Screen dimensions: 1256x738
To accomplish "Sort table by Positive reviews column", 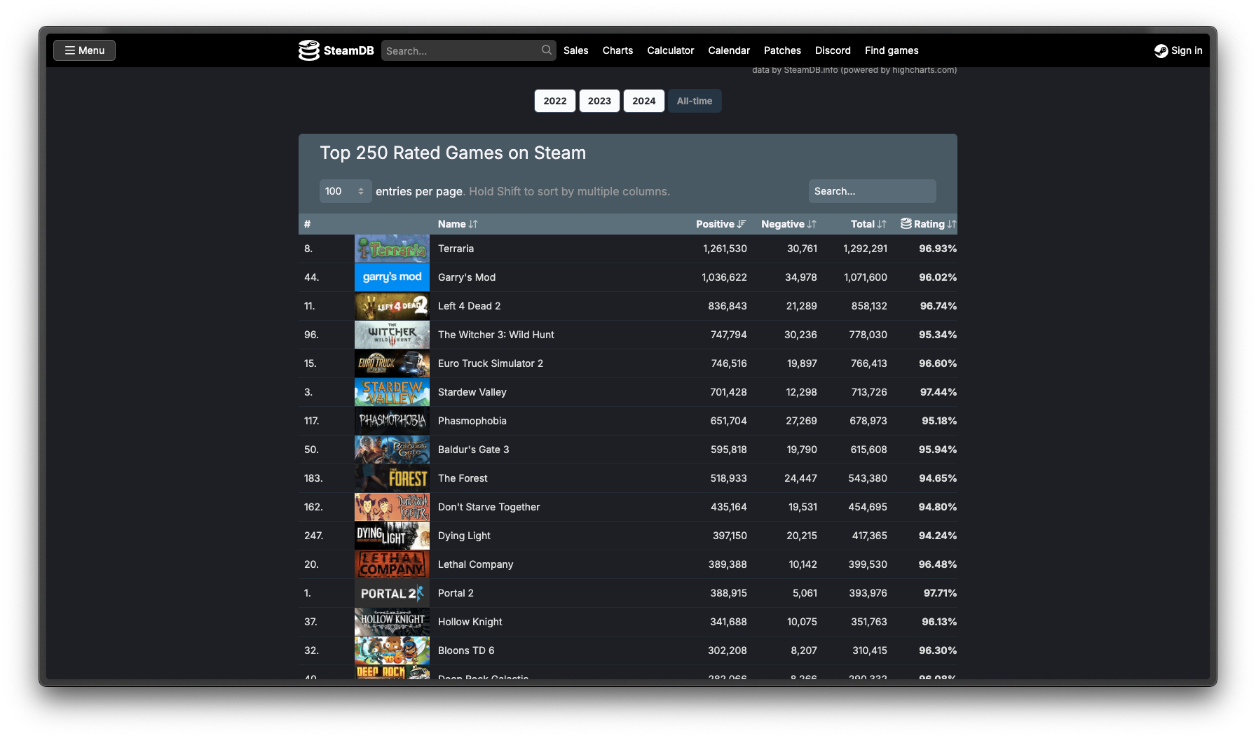I will (x=721, y=224).
